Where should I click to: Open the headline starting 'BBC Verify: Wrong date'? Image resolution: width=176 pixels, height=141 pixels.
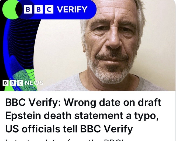click(83, 103)
